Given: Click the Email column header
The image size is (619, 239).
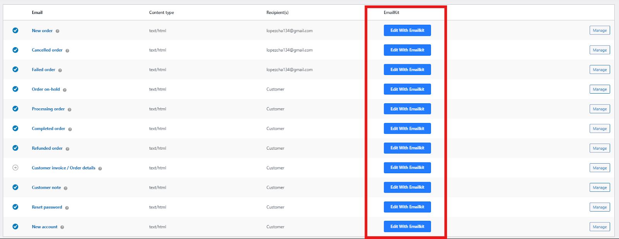Looking at the screenshot, I should pyautogui.click(x=37, y=12).
